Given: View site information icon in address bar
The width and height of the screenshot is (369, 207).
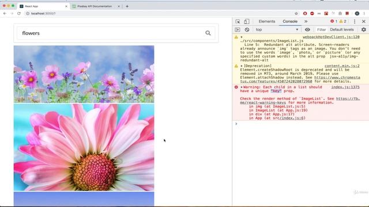Looking at the screenshot, I should coord(28,13).
